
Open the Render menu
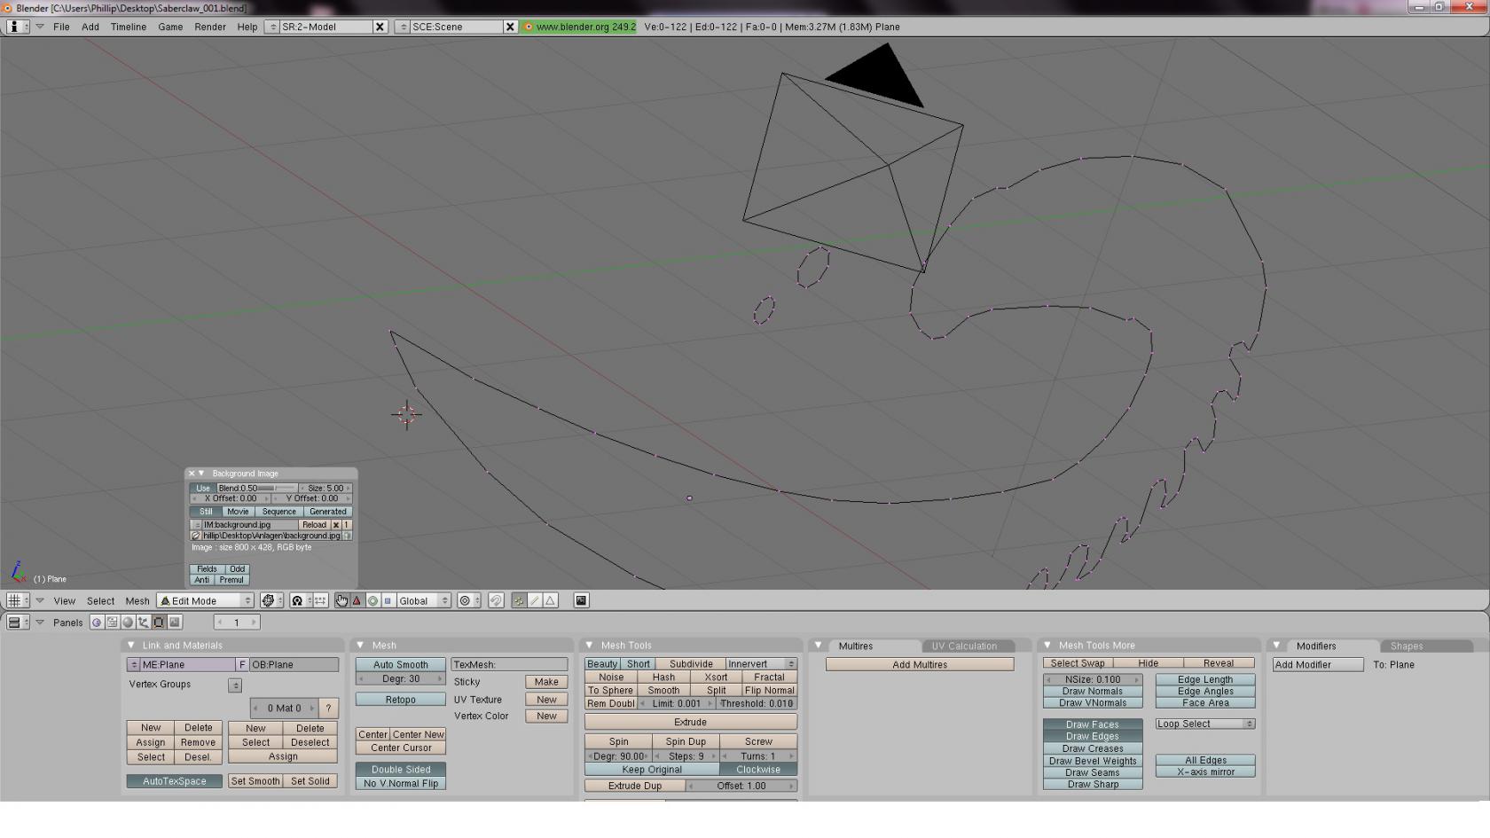coord(210,27)
